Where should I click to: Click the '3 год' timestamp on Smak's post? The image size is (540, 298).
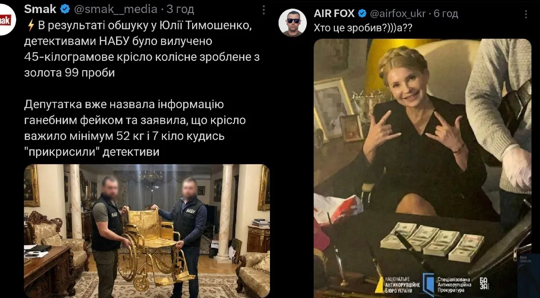[180, 9]
